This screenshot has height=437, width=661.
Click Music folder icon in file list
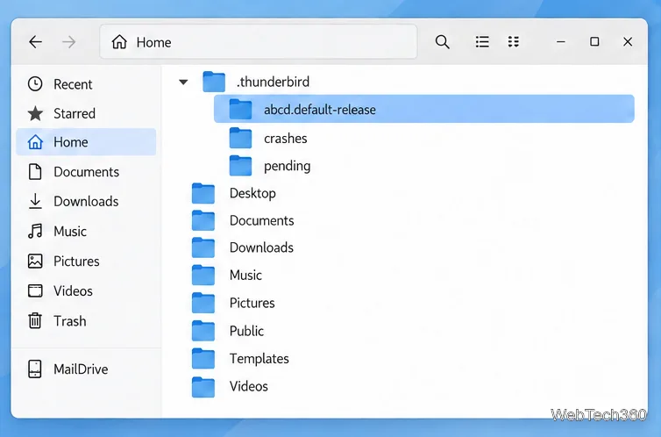[x=203, y=275]
